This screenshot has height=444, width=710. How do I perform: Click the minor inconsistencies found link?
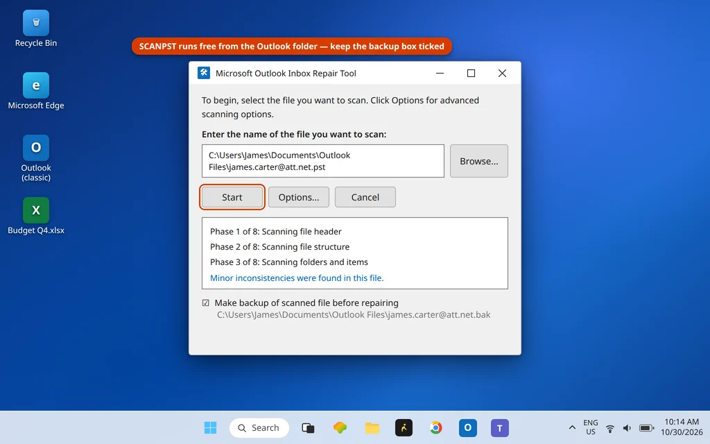[x=297, y=277]
